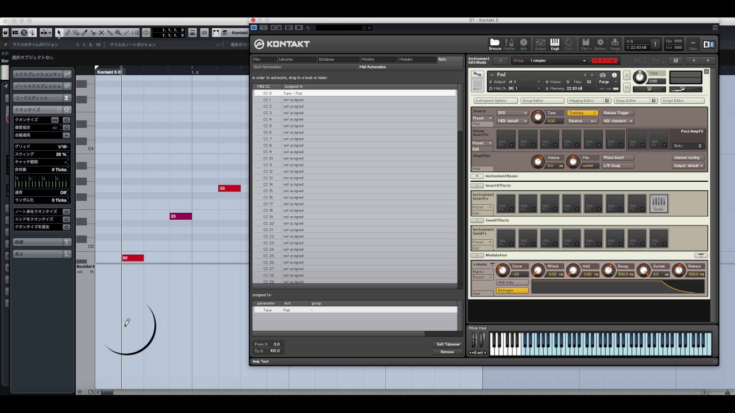The height and width of the screenshot is (413, 735).
Task: Go to the previous instrument arrow
Action: point(693,60)
